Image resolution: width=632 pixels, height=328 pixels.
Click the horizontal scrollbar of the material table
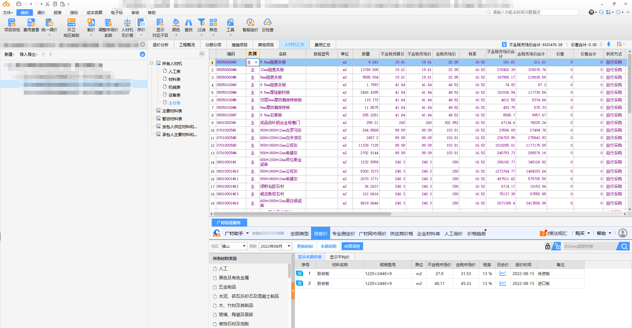(x=303, y=214)
